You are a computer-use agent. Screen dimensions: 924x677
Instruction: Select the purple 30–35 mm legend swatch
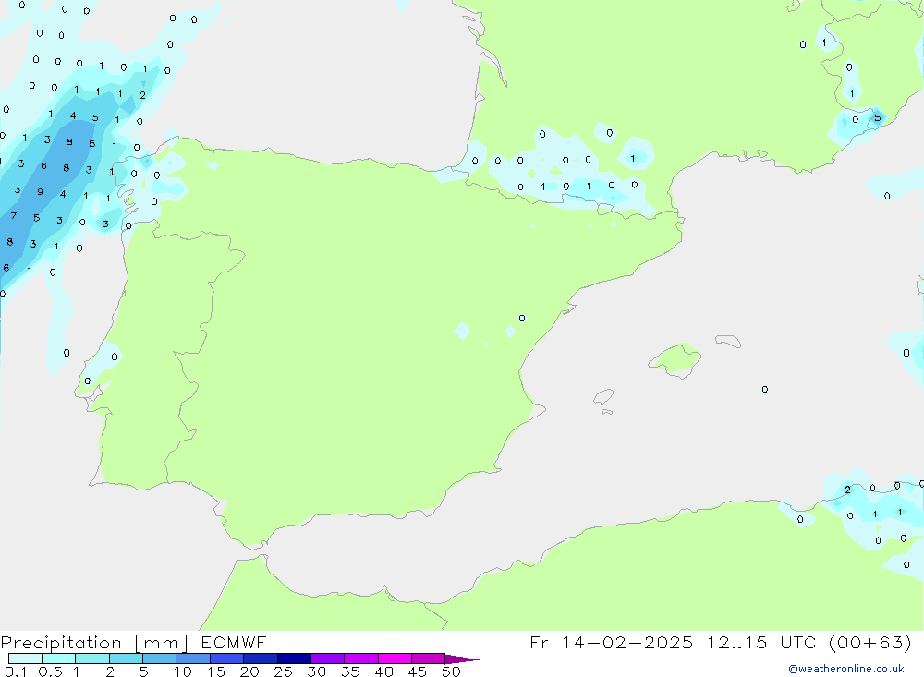(327, 659)
